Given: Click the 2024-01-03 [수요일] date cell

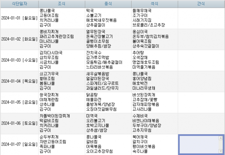Looking at the screenshot, I should [19, 60].
